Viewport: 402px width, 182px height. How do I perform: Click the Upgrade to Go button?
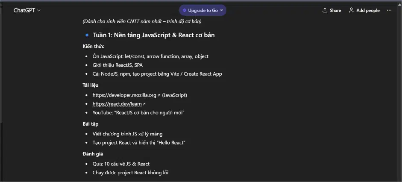[203, 11]
